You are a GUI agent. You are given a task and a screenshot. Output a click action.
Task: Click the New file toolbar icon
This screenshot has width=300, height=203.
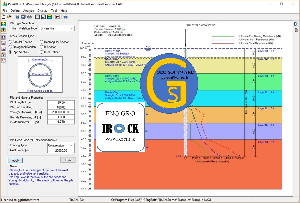(x=4, y=17)
